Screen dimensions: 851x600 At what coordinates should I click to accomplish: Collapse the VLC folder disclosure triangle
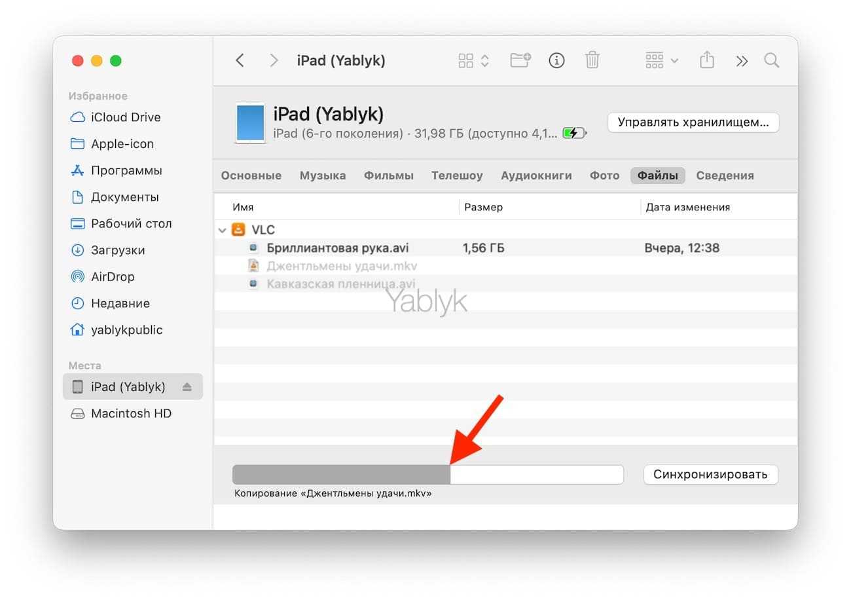(223, 230)
